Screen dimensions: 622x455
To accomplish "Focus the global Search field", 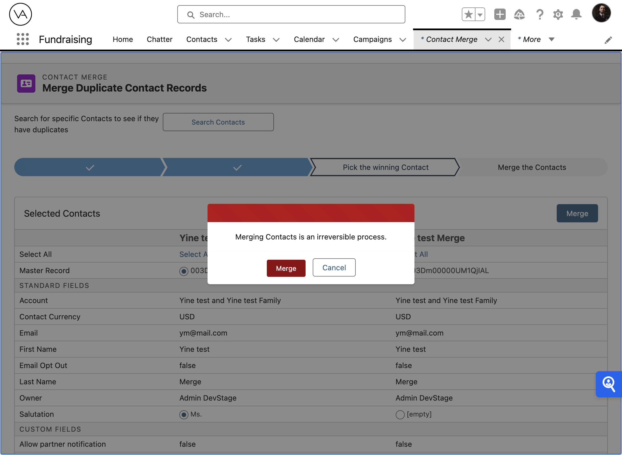I will 291,14.
